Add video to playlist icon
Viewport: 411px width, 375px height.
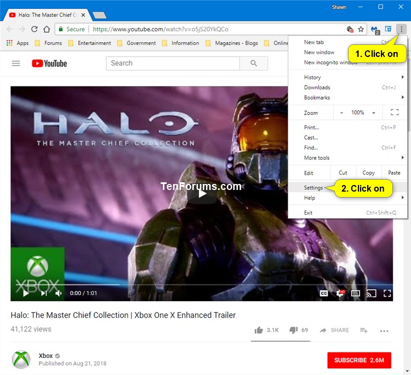click(x=364, y=331)
